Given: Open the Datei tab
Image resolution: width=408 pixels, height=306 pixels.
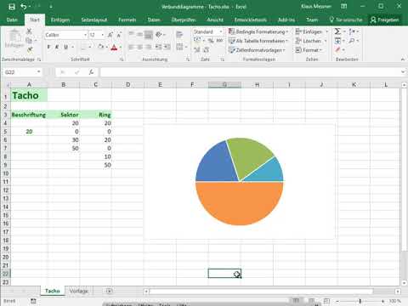Looking at the screenshot, I should [12, 20].
